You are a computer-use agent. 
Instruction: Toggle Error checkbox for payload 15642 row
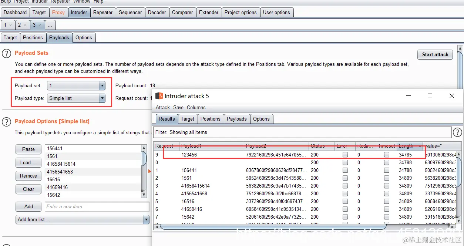(x=345, y=217)
